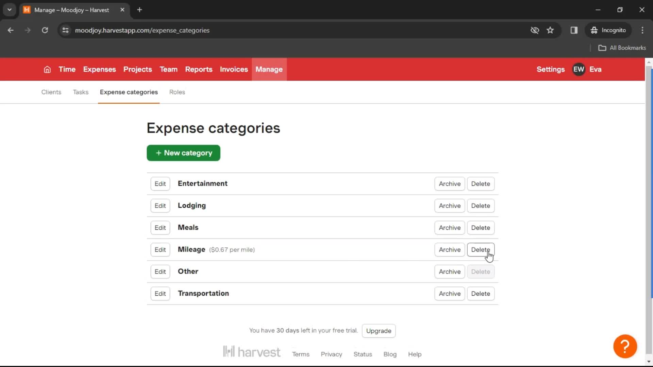This screenshot has width=653, height=367.
Task: Click the Team navigation icon
Action: 169,69
